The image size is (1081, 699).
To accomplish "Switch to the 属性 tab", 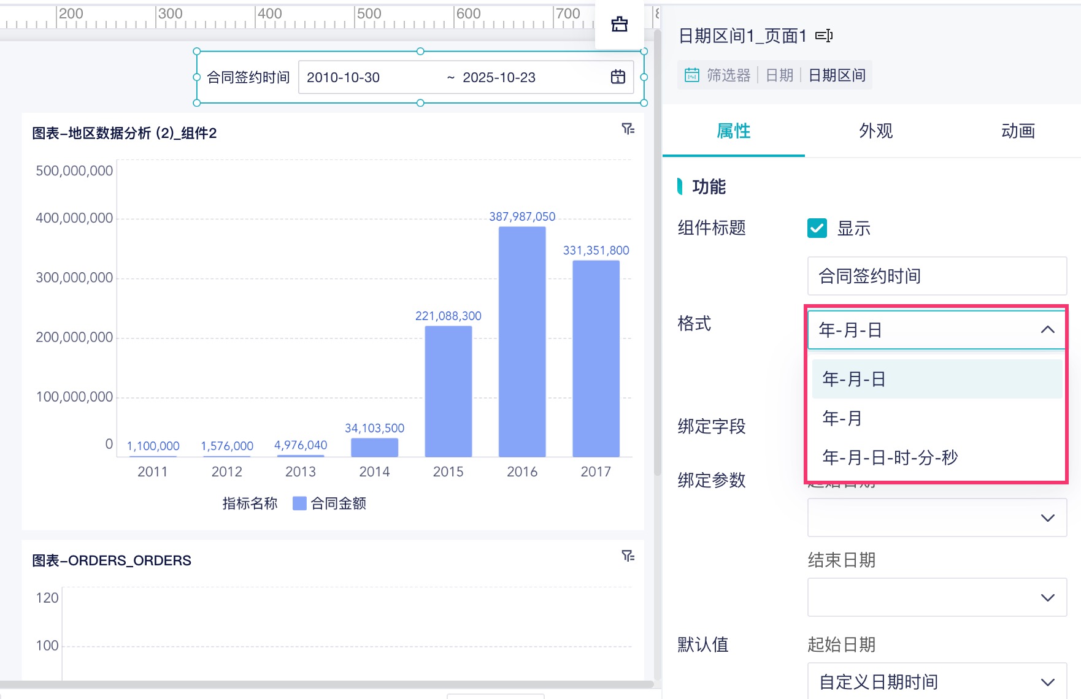I will [734, 131].
